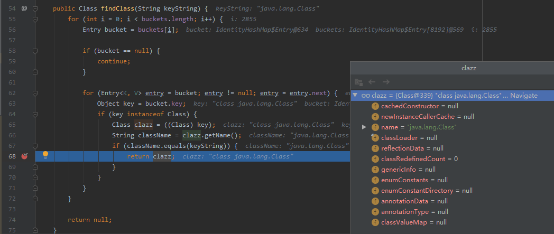Select the reflectionData = null row

click(452, 148)
